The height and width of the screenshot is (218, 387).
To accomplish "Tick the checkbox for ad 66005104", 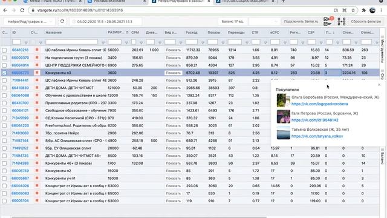I will 4,201.
